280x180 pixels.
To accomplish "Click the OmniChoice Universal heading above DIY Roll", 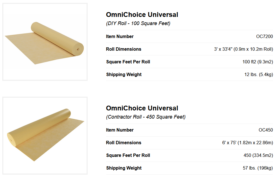I will [142, 15].
